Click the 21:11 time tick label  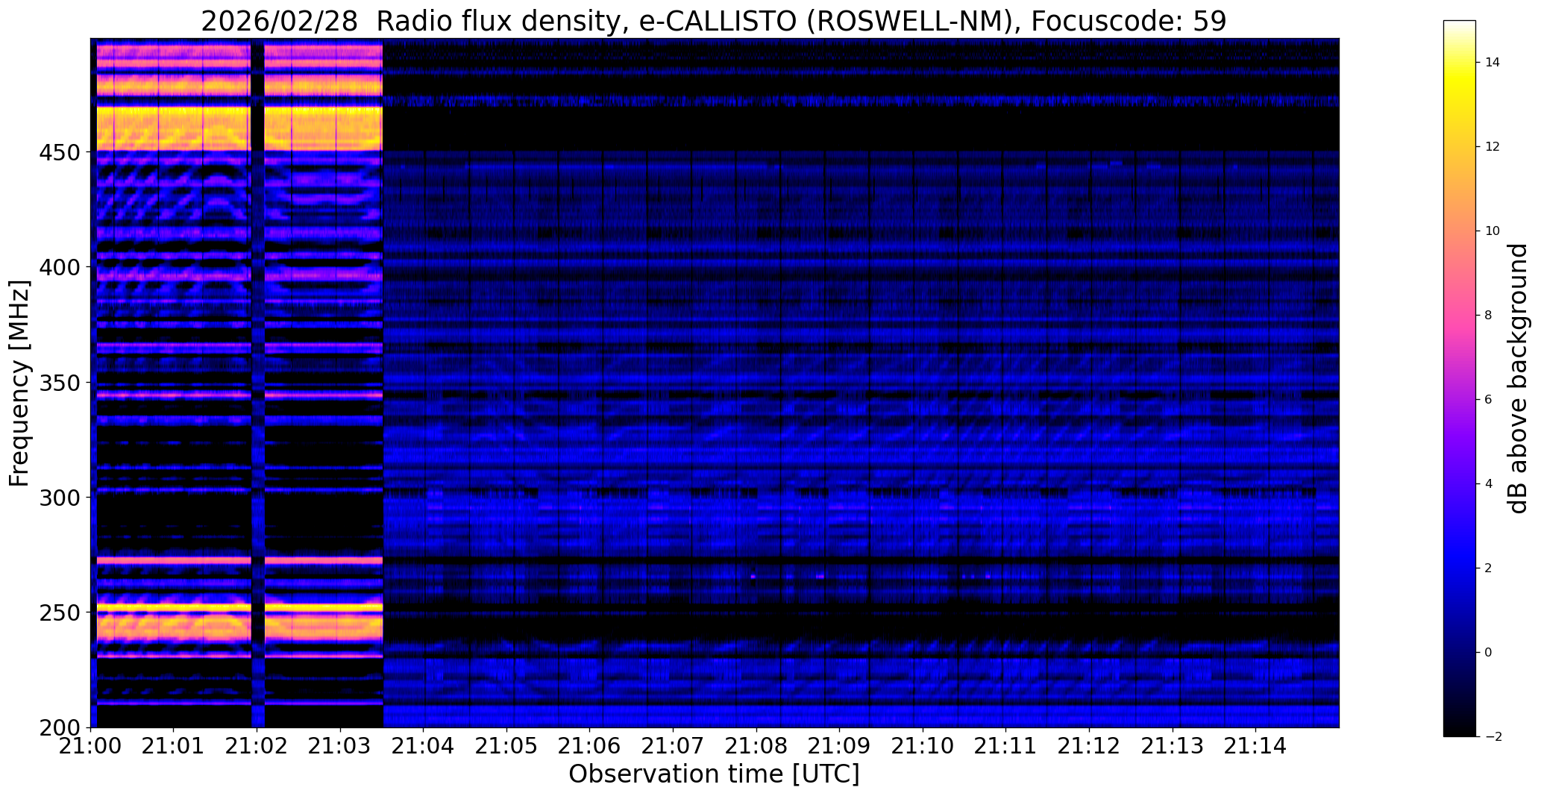[x=1006, y=745]
